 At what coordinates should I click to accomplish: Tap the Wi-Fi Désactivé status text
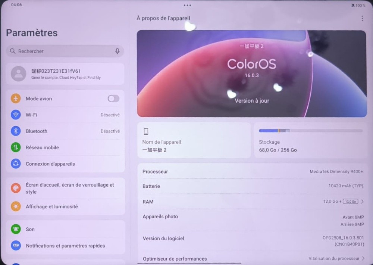tap(110, 115)
